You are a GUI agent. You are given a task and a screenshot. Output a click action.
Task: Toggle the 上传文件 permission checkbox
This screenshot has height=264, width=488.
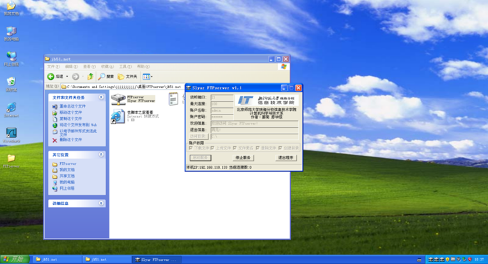212,148
